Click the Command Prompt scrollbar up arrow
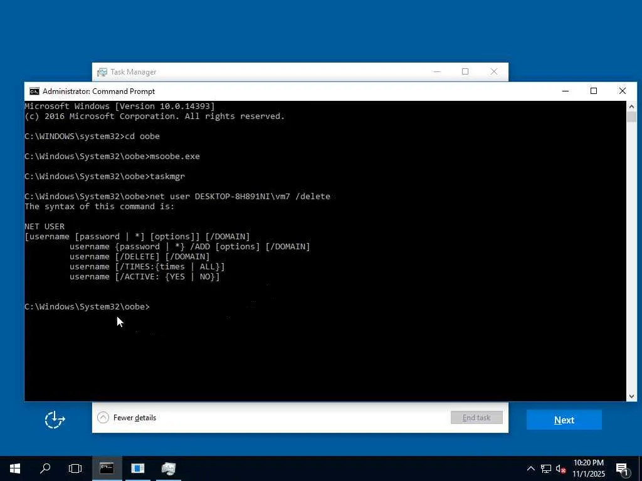The height and width of the screenshot is (481, 642). pyautogui.click(x=631, y=106)
